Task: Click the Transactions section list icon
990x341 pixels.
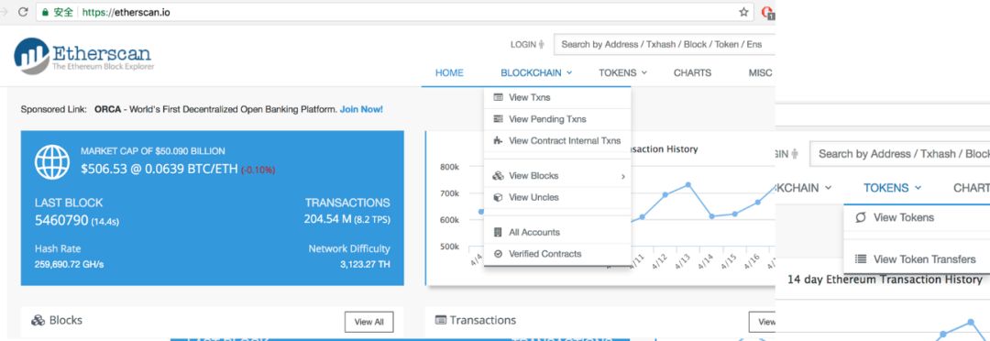Action: click(x=441, y=320)
